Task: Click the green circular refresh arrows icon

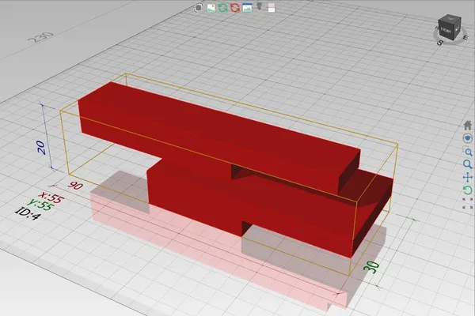Action: [x=223, y=8]
